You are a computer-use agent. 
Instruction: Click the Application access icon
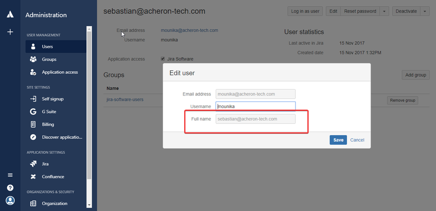33,72
